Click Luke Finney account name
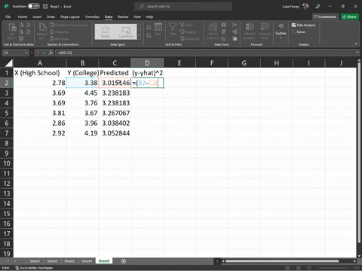The image size is (362, 271). pos(290,6)
